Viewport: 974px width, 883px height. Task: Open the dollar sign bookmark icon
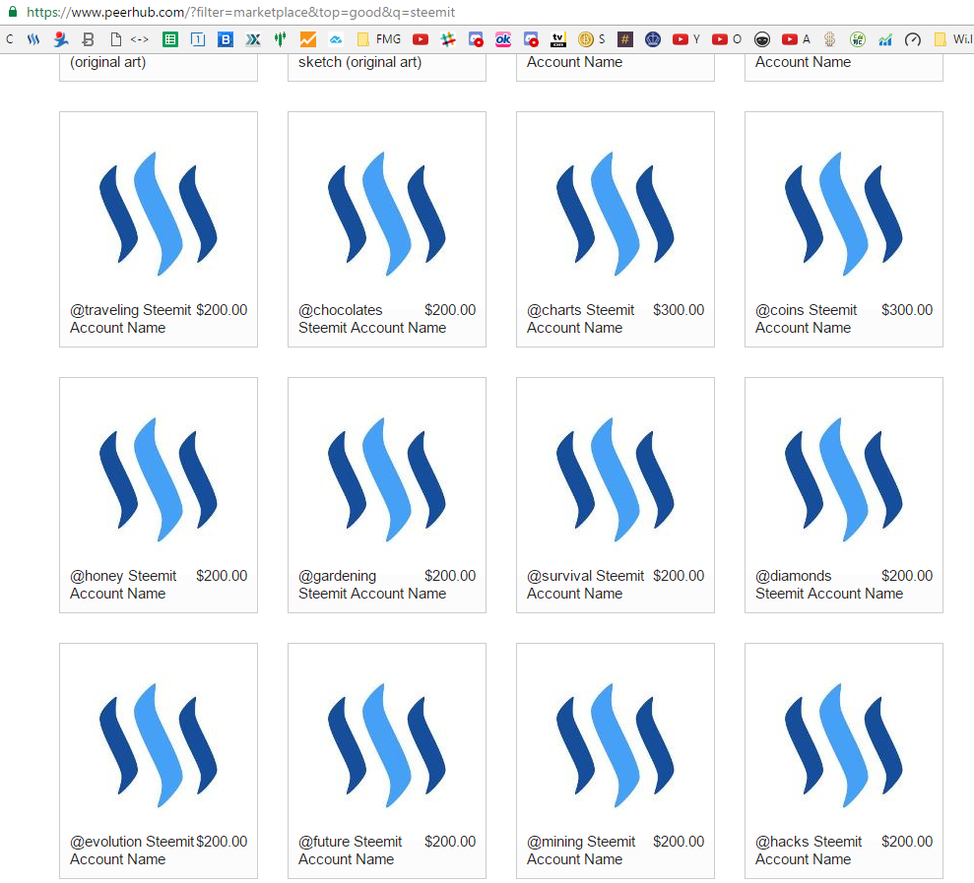pos(830,39)
